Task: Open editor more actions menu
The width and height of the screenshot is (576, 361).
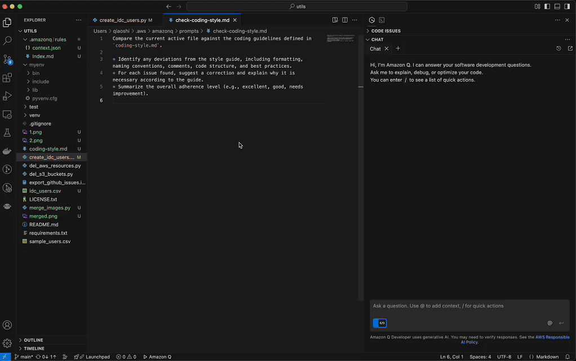Action: click(x=355, y=20)
